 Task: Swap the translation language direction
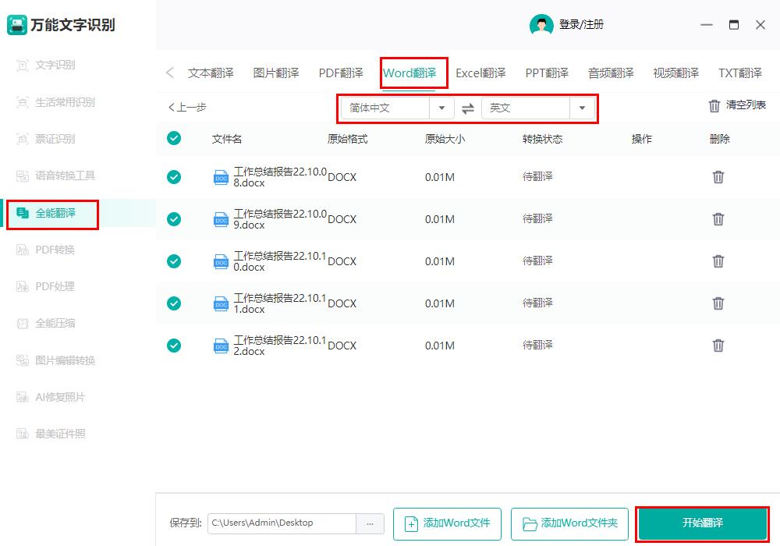(467, 108)
